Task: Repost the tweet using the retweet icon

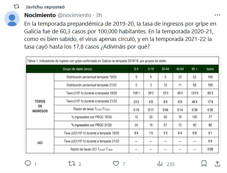Action: [x=71, y=164]
